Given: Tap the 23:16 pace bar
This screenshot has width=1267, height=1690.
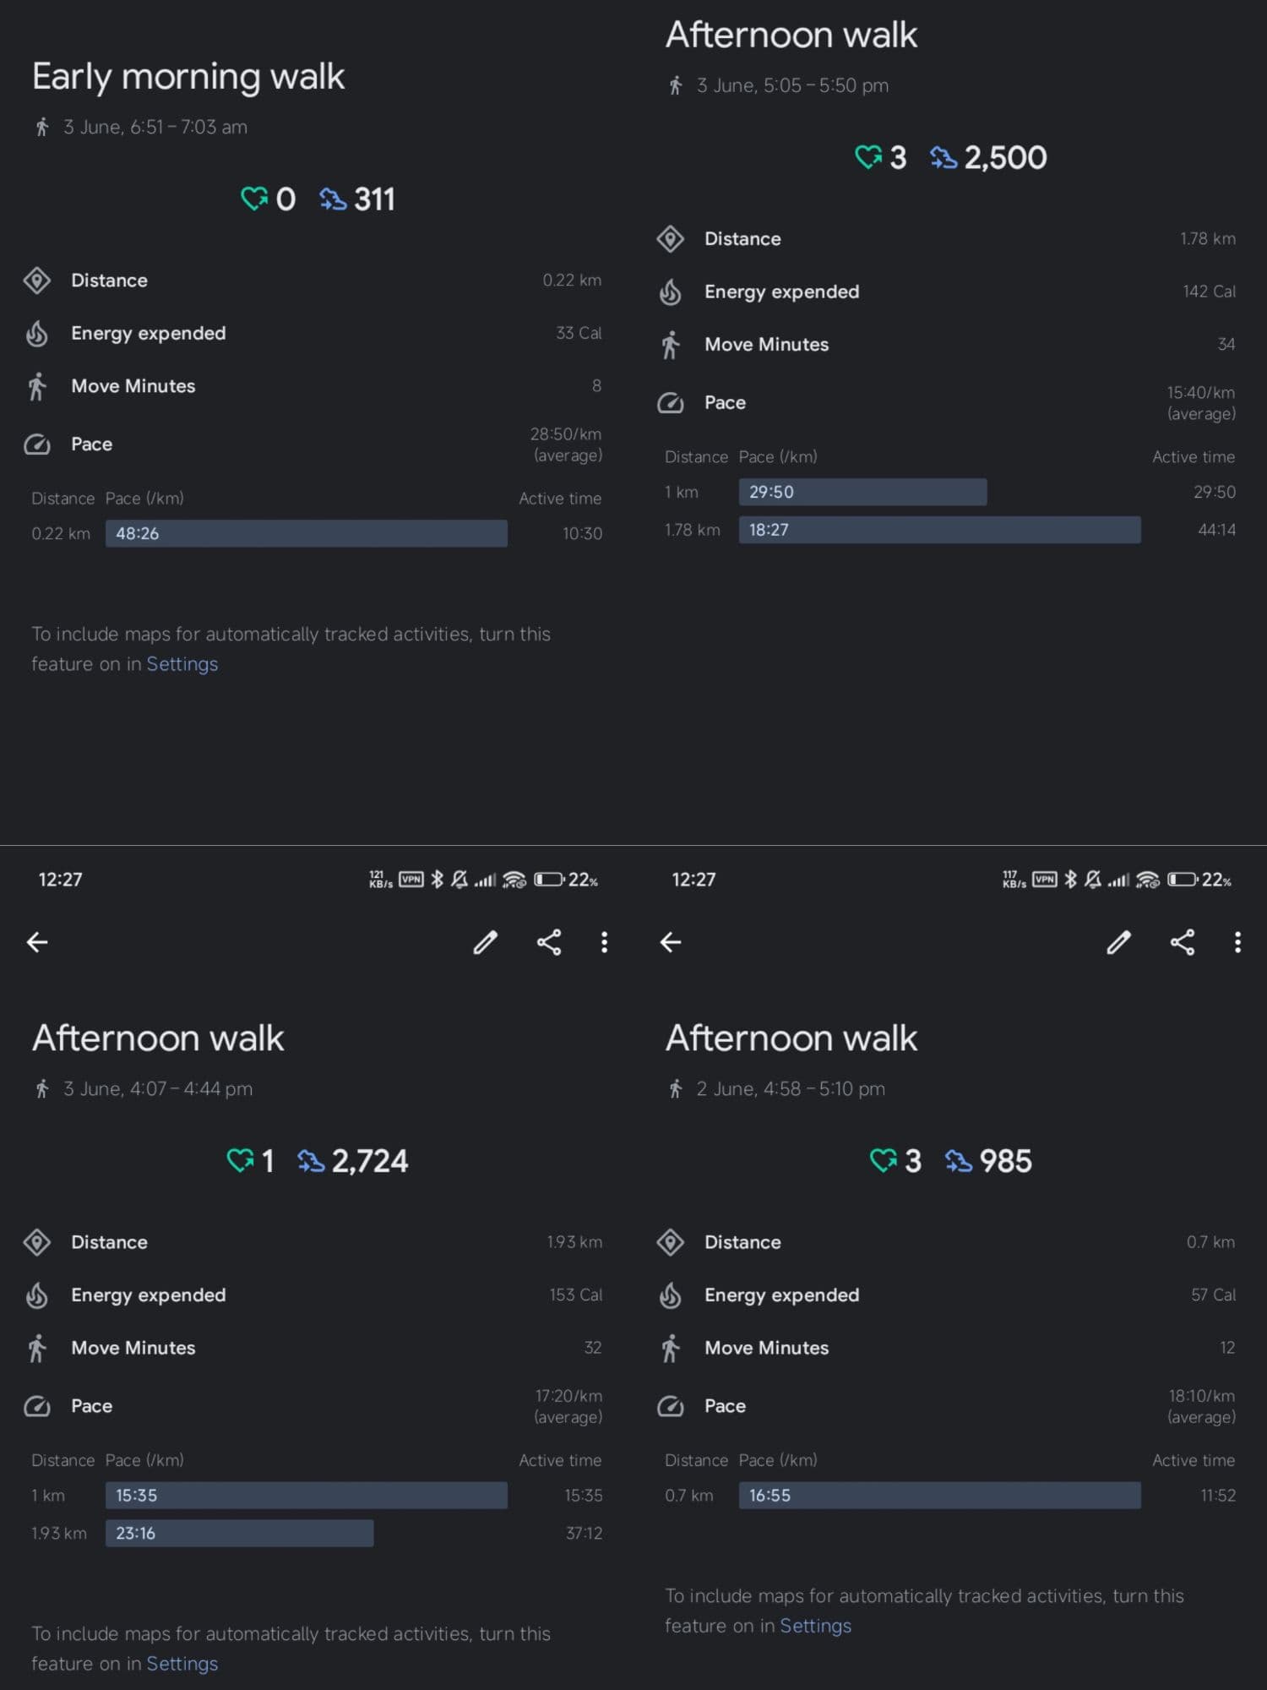Looking at the screenshot, I should [x=239, y=1533].
